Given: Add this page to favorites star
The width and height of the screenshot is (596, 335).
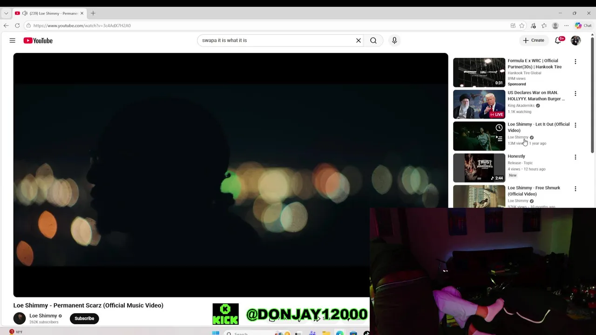Looking at the screenshot, I should coord(522,26).
